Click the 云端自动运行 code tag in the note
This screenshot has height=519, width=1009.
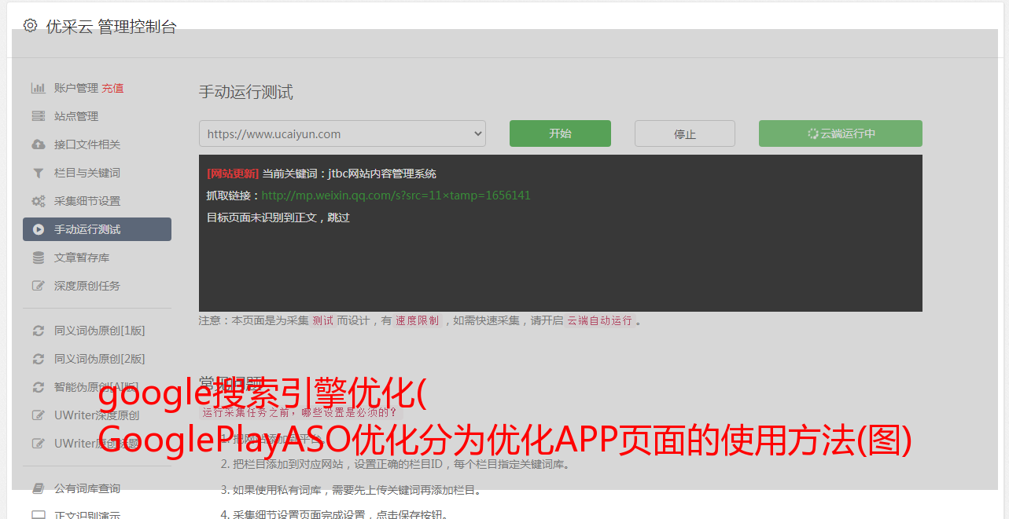click(600, 320)
